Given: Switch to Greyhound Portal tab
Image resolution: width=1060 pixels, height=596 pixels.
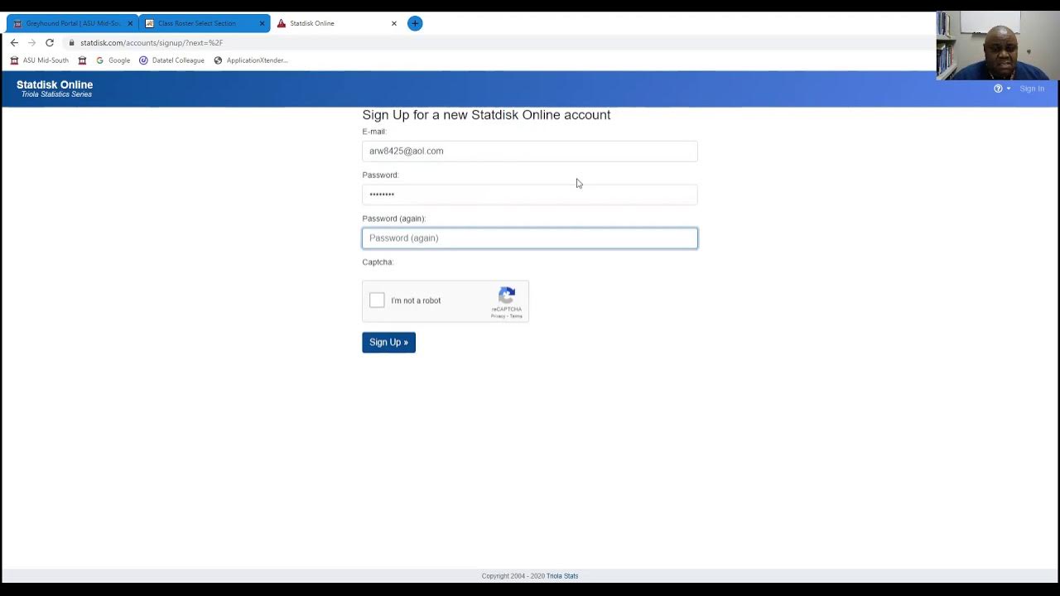Looking at the screenshot, I should click(x=72, y=23).
